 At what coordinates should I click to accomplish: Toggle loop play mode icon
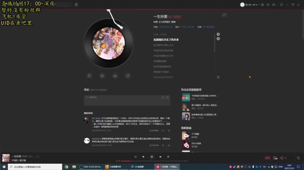click(x=136, y=157)
